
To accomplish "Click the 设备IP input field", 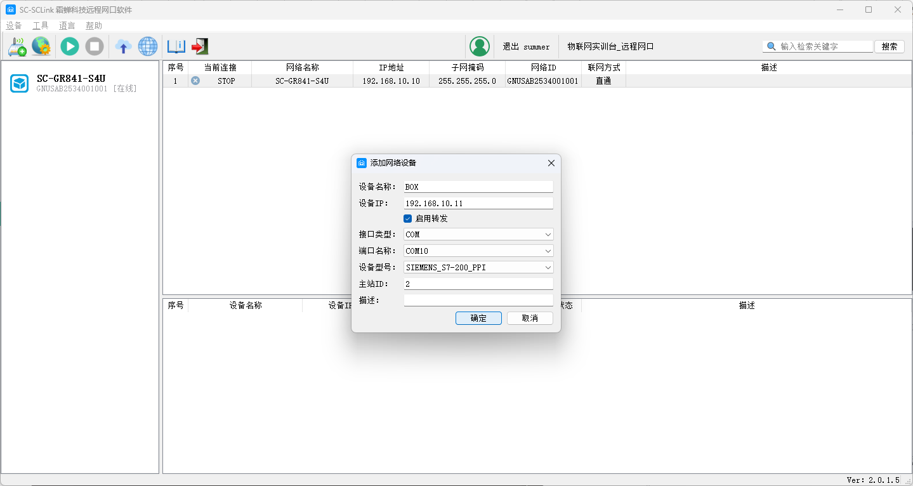I will pos(478,204).
